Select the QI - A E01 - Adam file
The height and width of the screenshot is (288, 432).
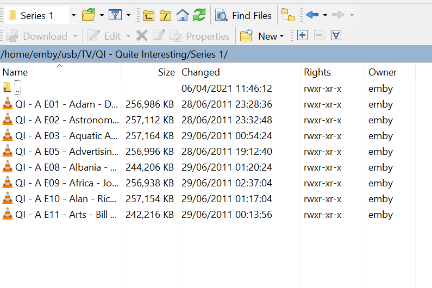tap(65, 104)
